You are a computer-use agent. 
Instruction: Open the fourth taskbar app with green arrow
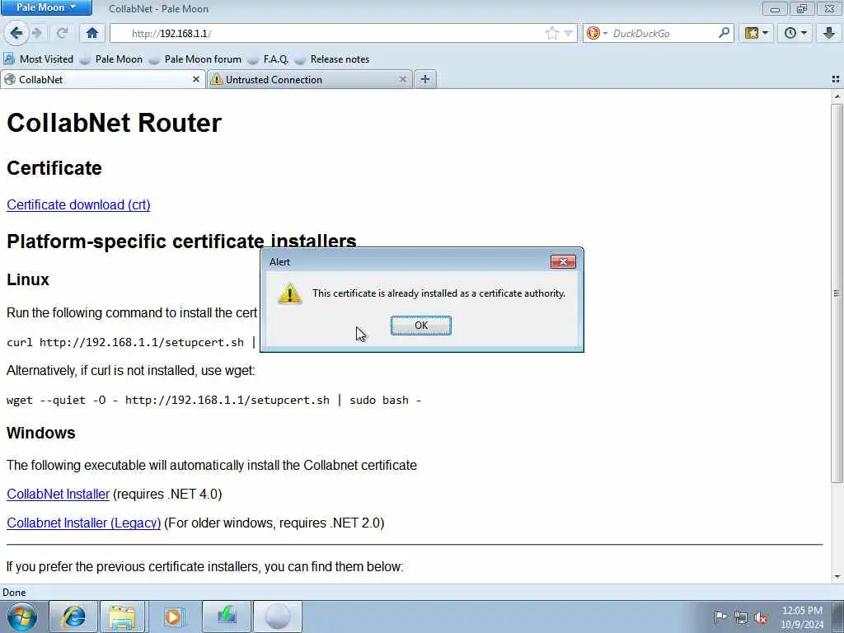click(x=226, y=617)
